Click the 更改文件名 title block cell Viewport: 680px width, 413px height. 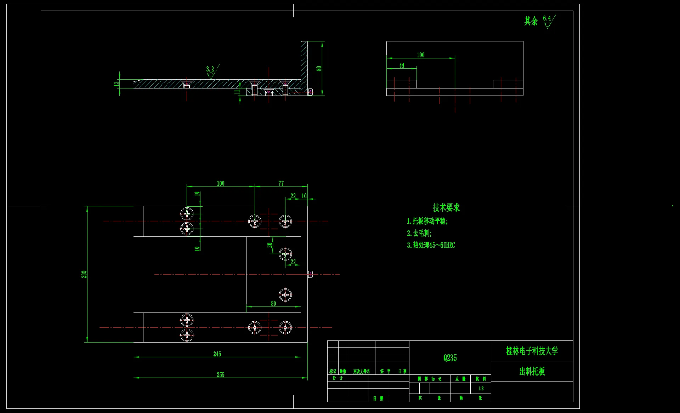pyautogui.click(x=361, y=371)
